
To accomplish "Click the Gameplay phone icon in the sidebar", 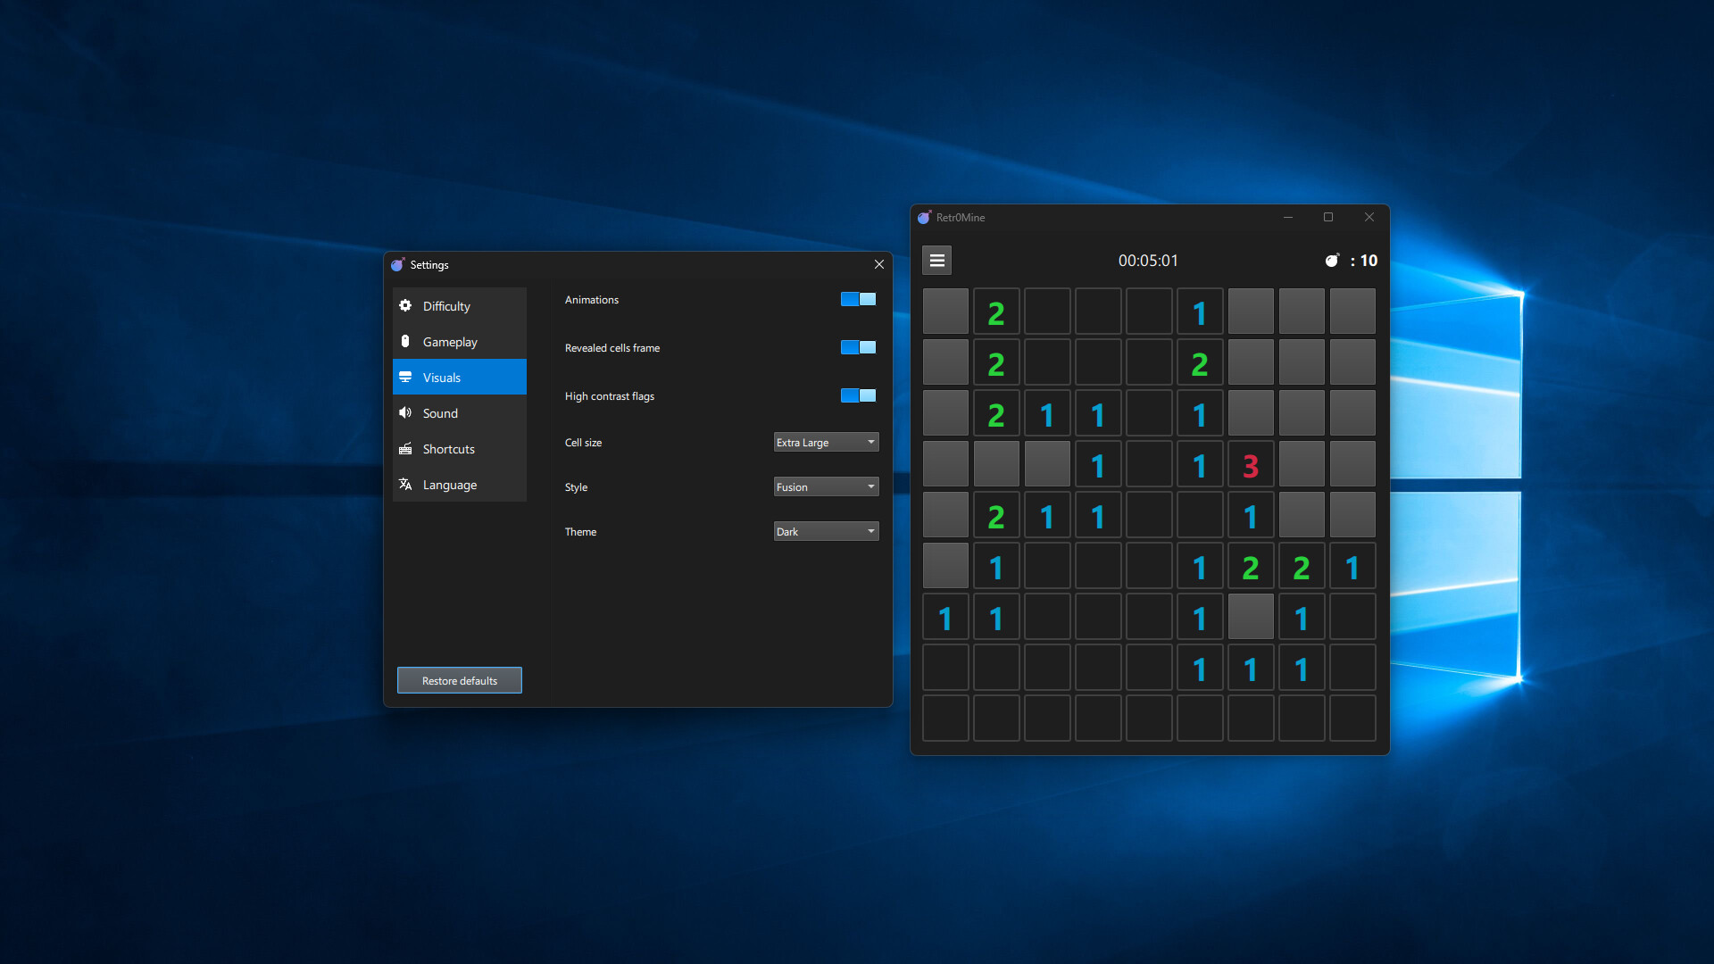I will (406, 341).
